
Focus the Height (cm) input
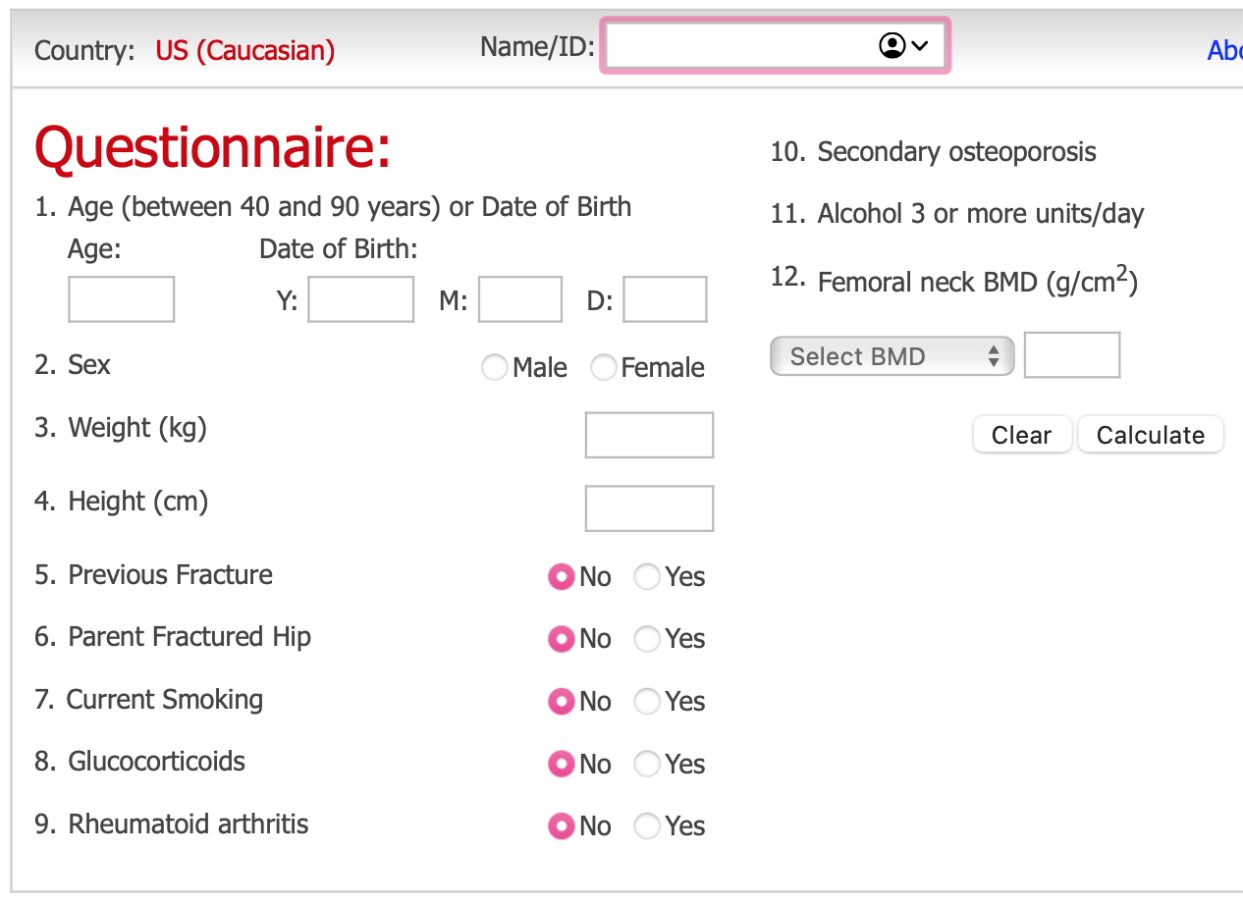point(649,508)
